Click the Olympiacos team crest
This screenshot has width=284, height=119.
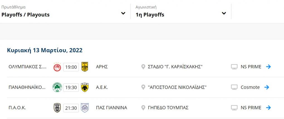[57, 67]
